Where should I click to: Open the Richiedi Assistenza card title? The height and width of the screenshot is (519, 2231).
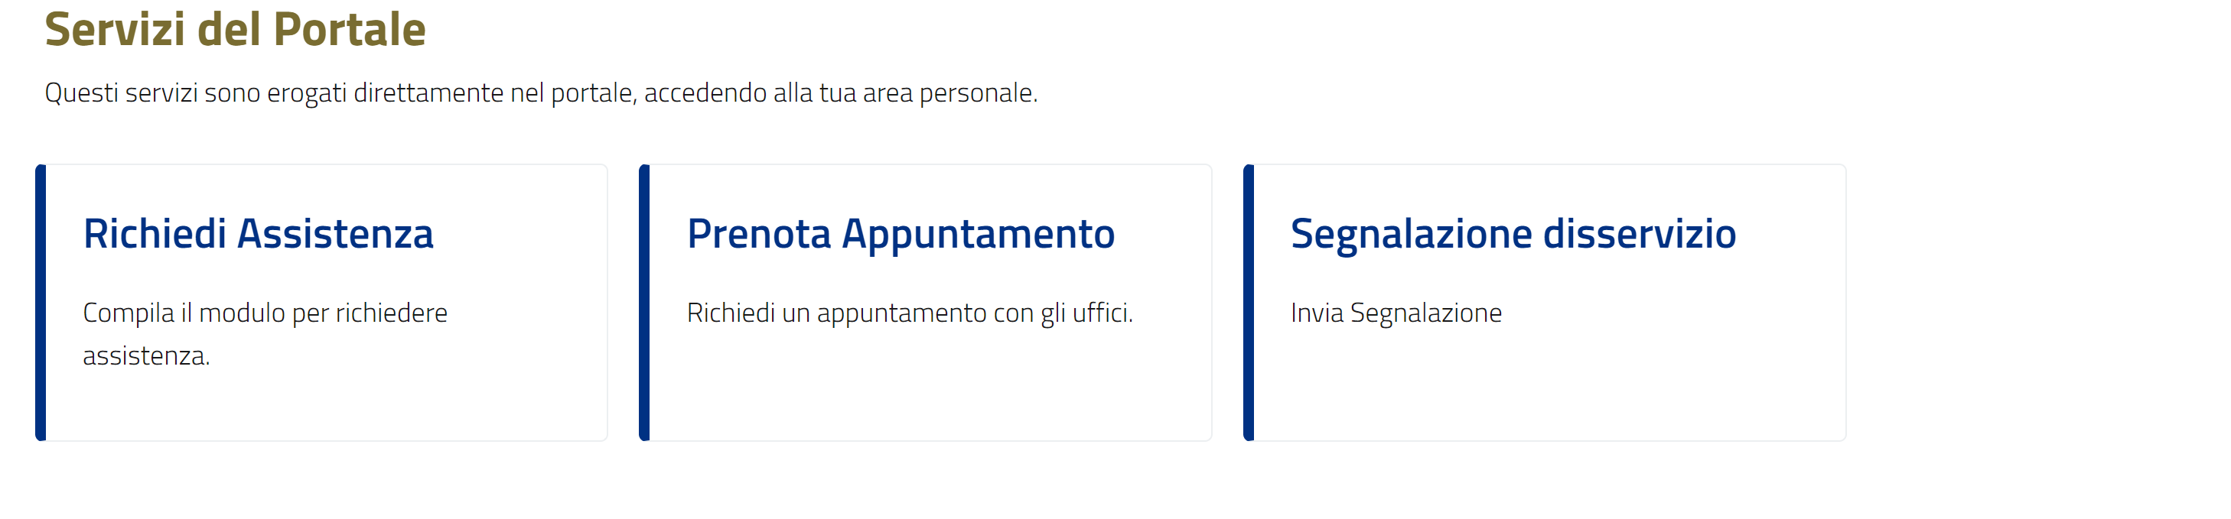pyautogui.click(x=258, y=235)
